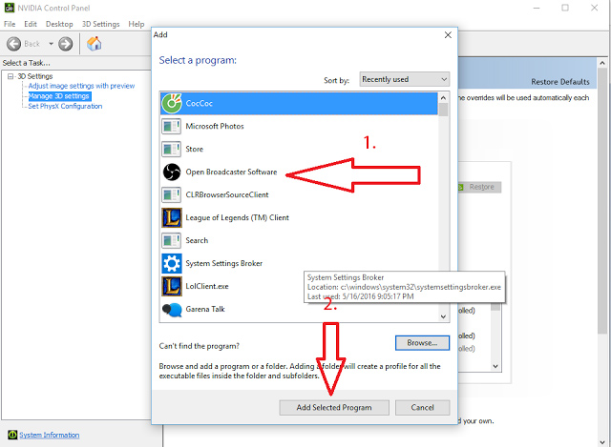
Task: Click the program list scroll-down arrow
Action: click(x=443, y=316)
